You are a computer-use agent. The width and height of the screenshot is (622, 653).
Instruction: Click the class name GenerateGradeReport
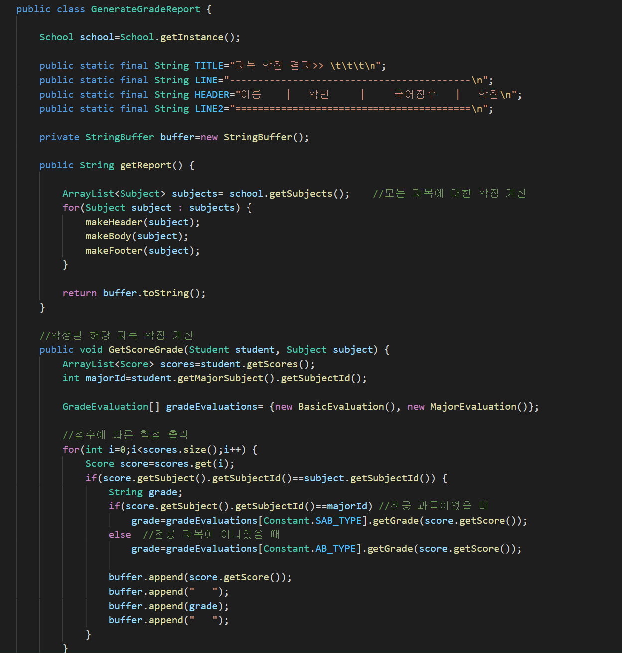[x=145, y=9]
